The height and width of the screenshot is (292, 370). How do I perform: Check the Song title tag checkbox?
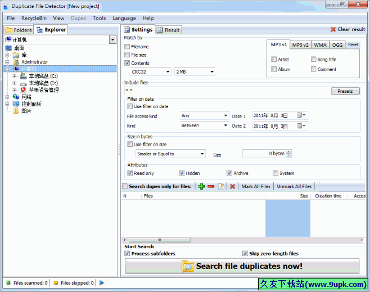click(x=313, y=59)
